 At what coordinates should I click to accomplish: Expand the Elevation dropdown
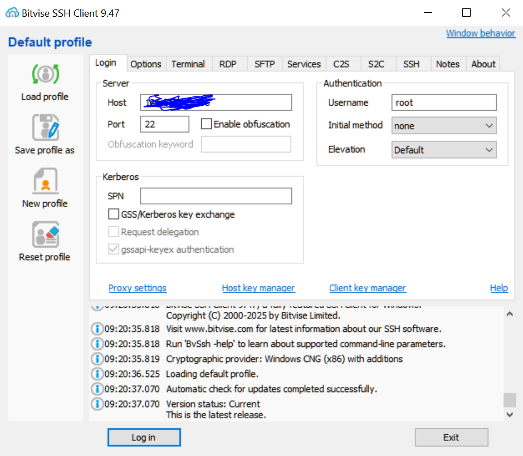[x=443, y=150]
